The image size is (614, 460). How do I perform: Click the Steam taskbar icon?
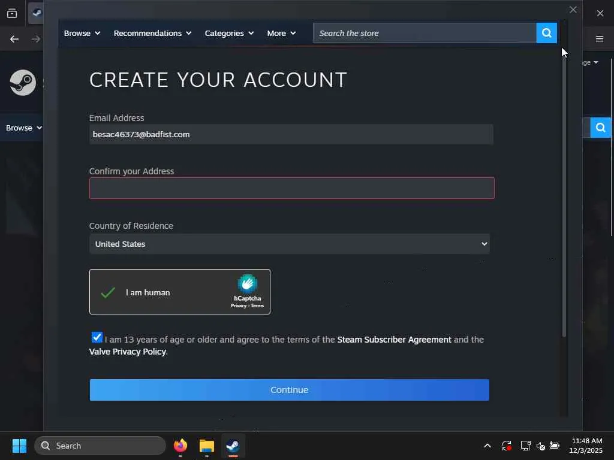(233, 446)
